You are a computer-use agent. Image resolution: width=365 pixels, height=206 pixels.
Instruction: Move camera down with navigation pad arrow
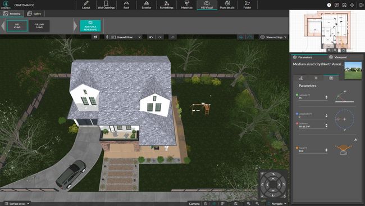[x=273, y=191]
